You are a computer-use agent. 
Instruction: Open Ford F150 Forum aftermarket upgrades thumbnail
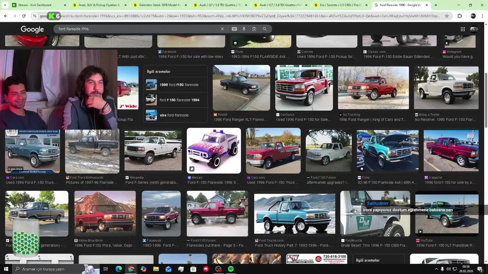coord(329,151)
